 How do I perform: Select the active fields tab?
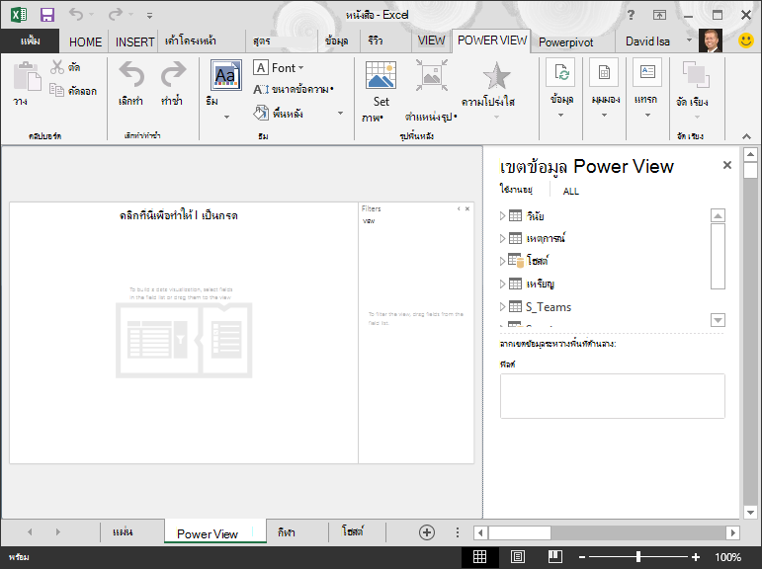[516, 189]
